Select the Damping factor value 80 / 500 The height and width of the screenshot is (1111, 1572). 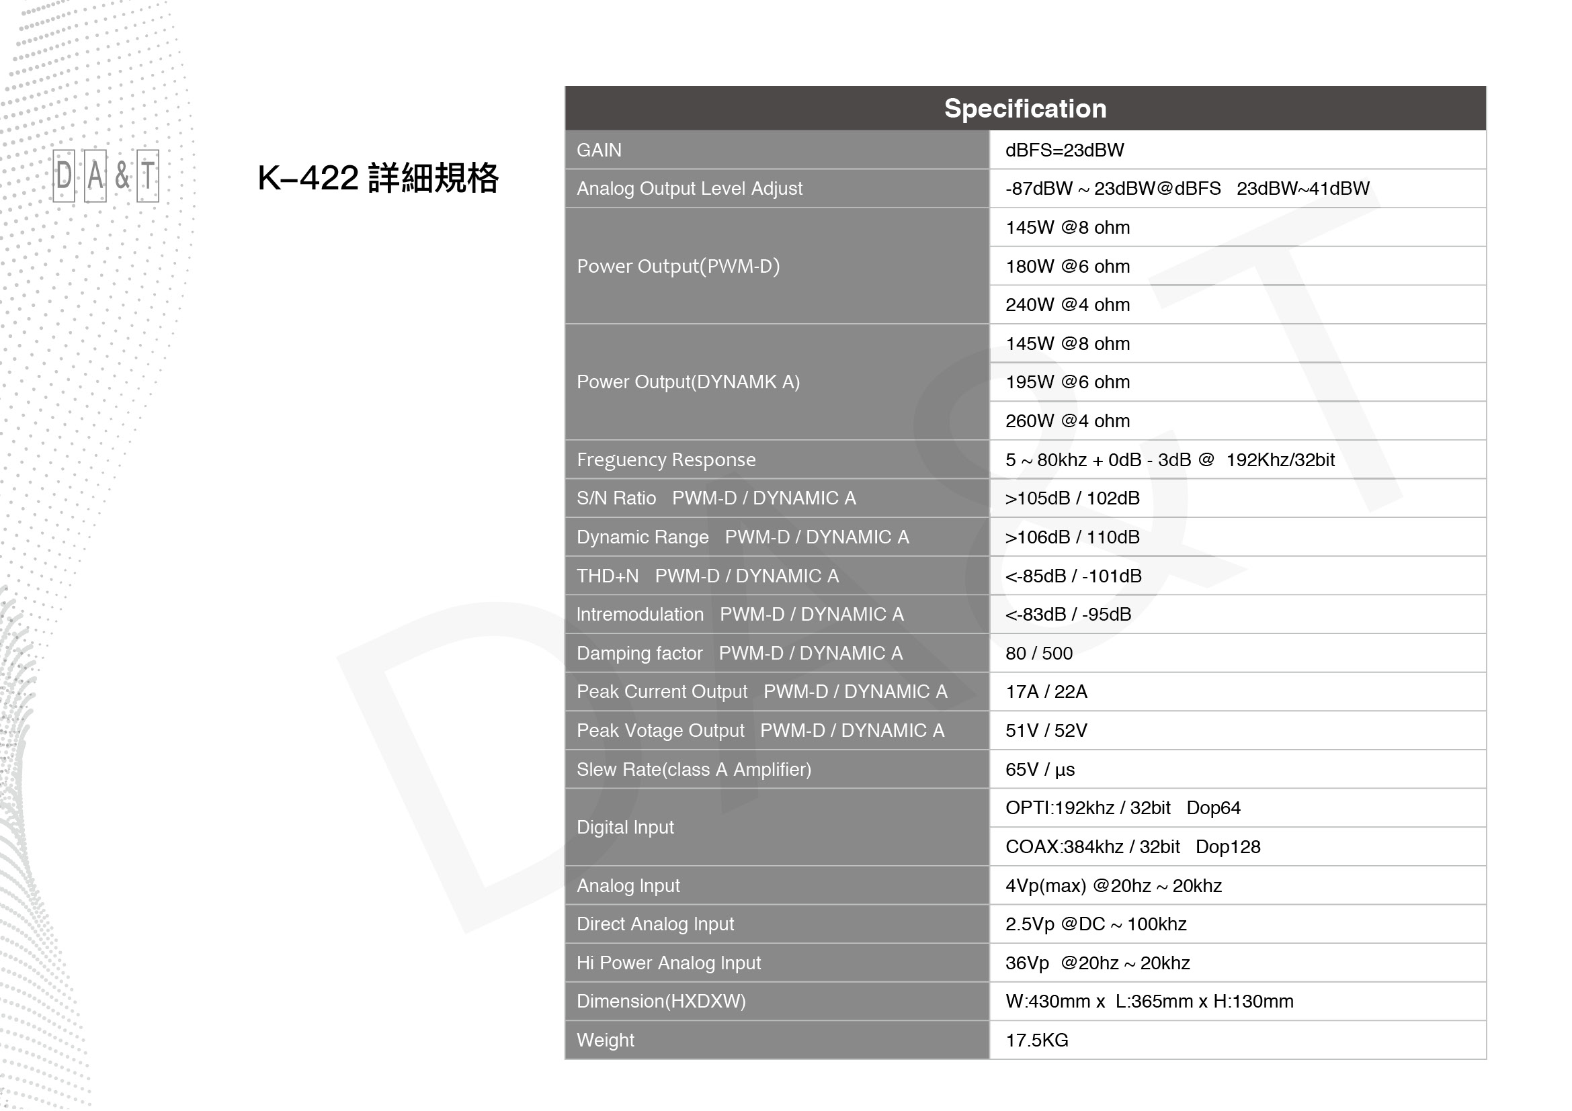pyautogui.click(x=1038, y=654)
